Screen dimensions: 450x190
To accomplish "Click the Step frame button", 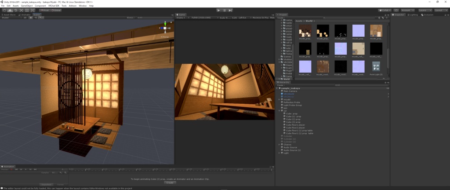I will click(230, 10).
